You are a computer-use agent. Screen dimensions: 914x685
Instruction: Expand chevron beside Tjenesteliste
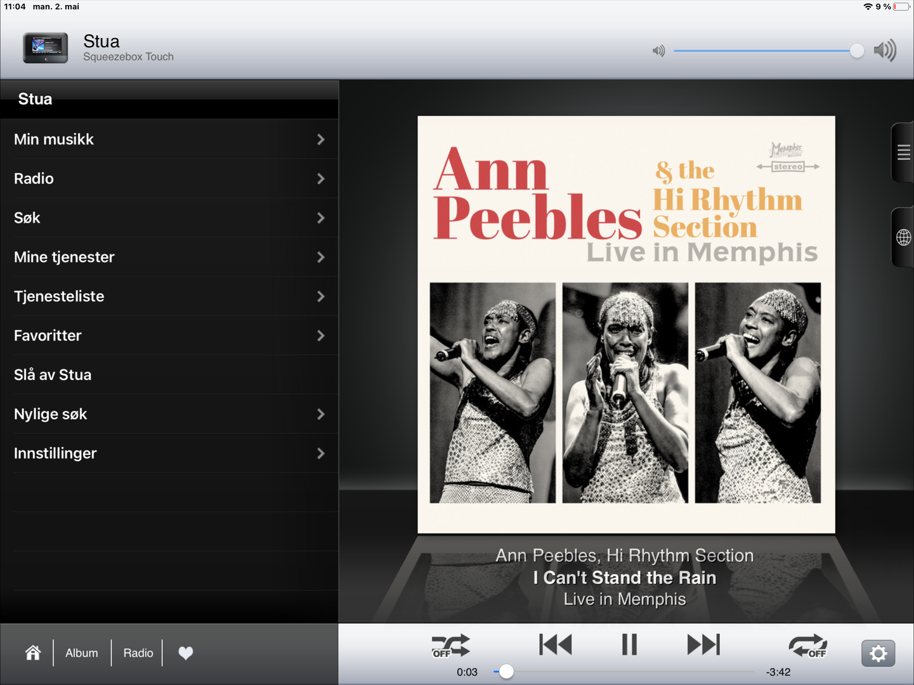coord(321,297)
